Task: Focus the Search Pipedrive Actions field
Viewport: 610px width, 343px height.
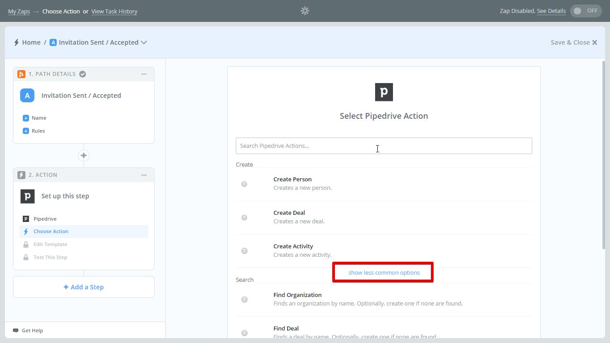Action: pyautogui.click(x=384, y=146)
